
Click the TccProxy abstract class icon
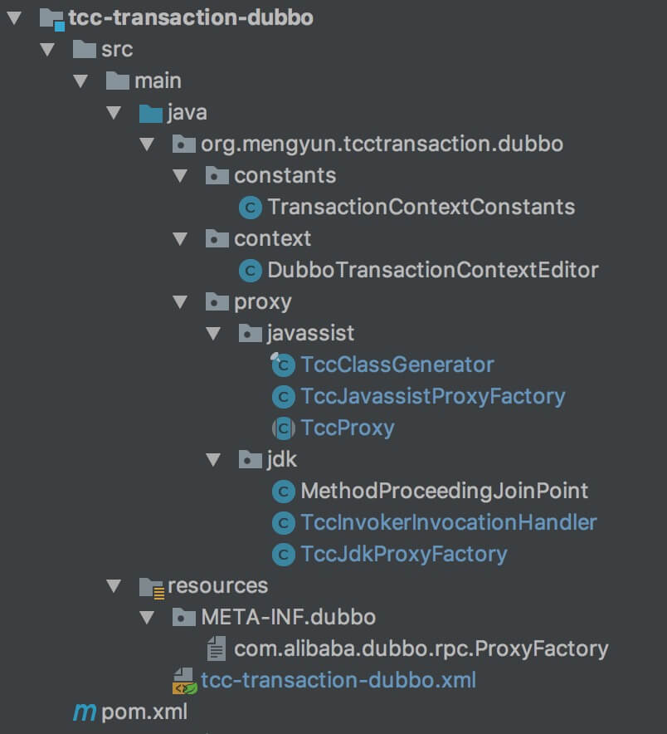[x=284, y=428]
